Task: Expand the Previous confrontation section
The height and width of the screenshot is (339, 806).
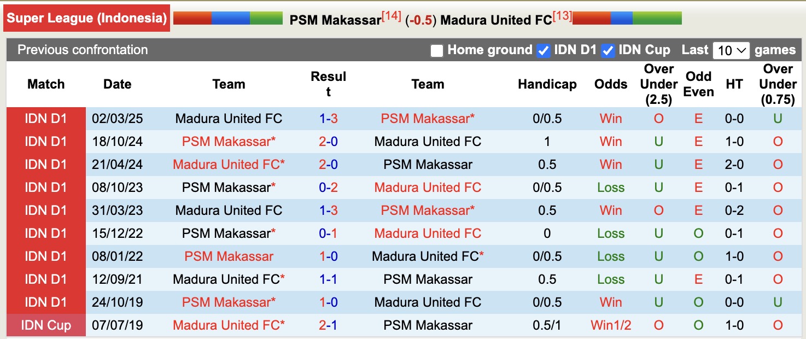Action: coord(82,50)
